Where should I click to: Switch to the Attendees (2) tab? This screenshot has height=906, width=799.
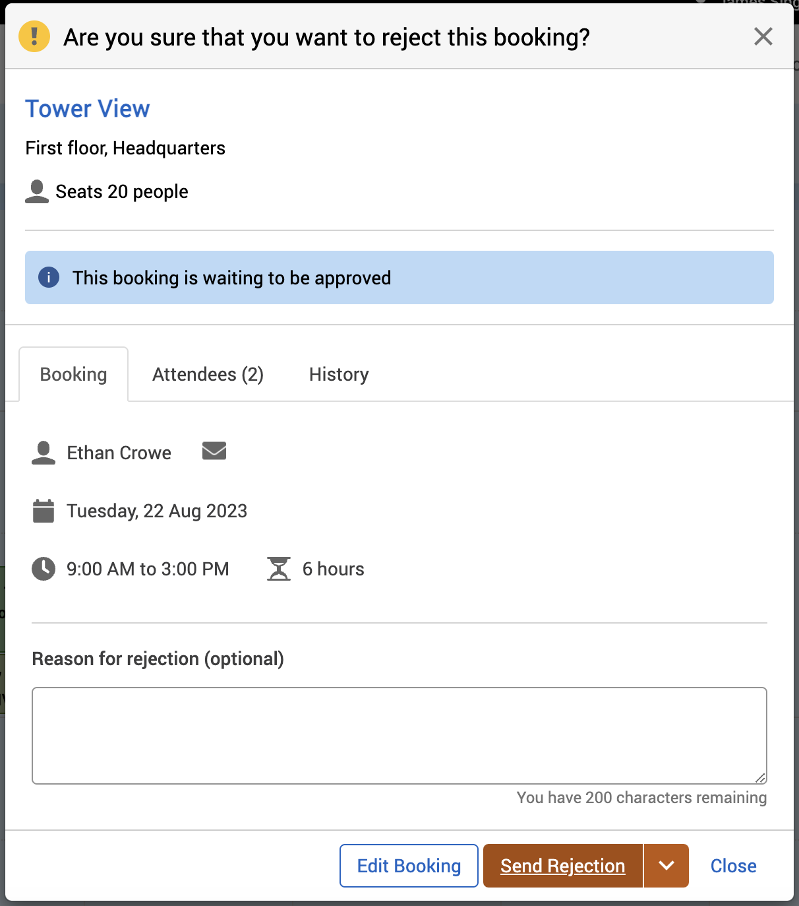point(208,374)
